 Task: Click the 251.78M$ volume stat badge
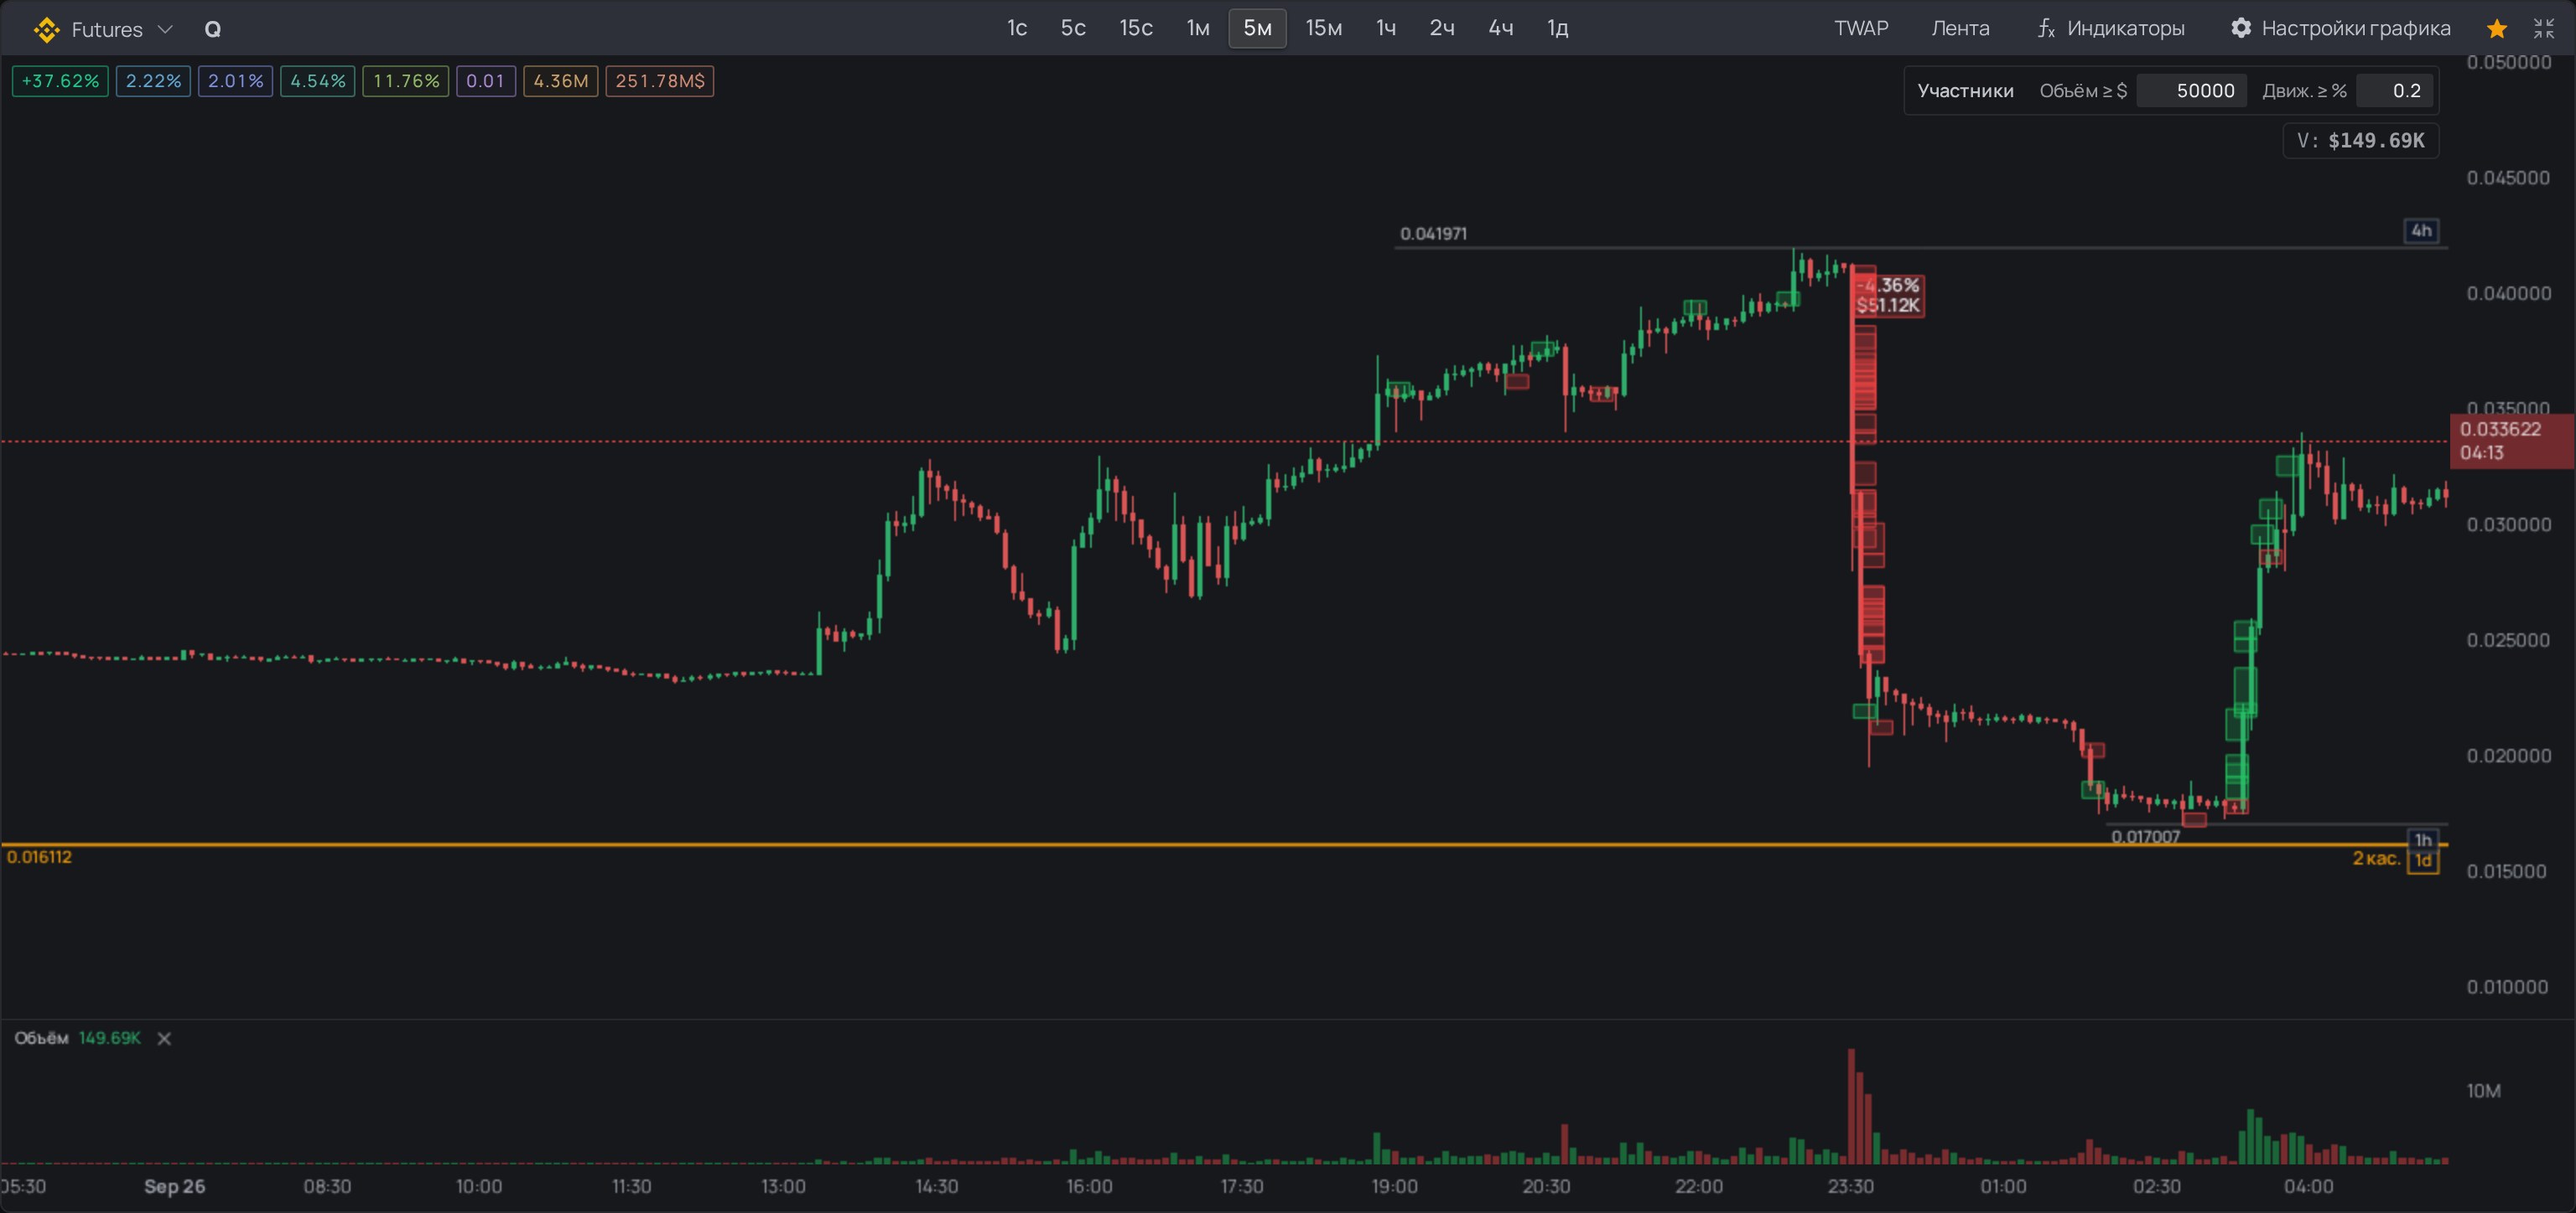[660, 81]
